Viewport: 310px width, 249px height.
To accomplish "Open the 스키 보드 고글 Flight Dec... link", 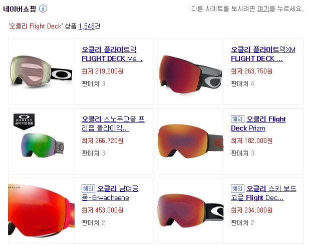I will click(264, 193).
